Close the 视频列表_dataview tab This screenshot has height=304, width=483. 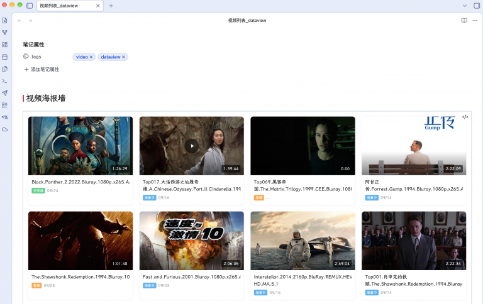[x=97, y=6]
